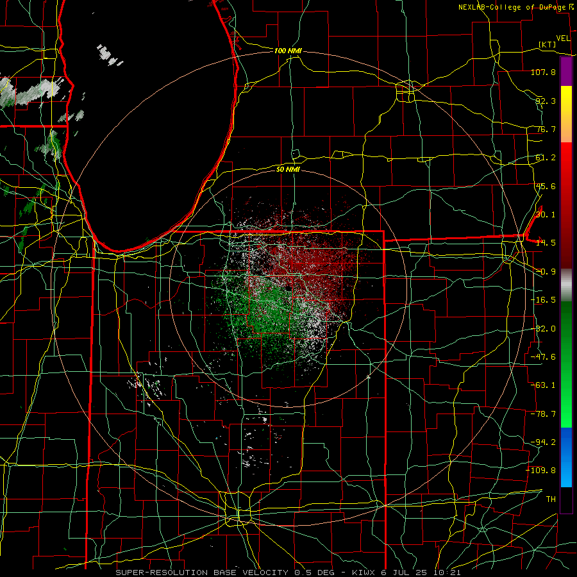Select the -0.9 velocity scale value

[546, 272]
